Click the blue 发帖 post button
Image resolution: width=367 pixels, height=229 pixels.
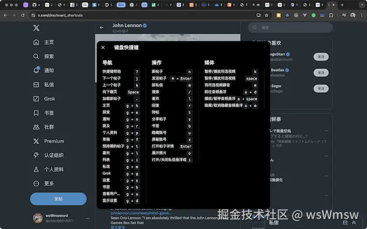pos(58,199)
